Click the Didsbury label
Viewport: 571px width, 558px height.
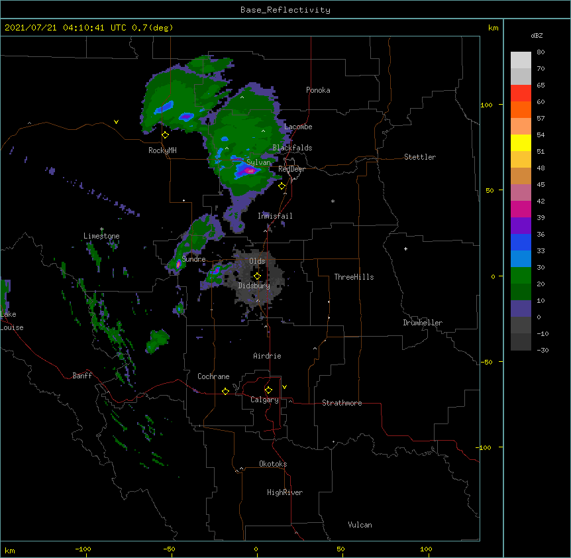click(254, 286)
